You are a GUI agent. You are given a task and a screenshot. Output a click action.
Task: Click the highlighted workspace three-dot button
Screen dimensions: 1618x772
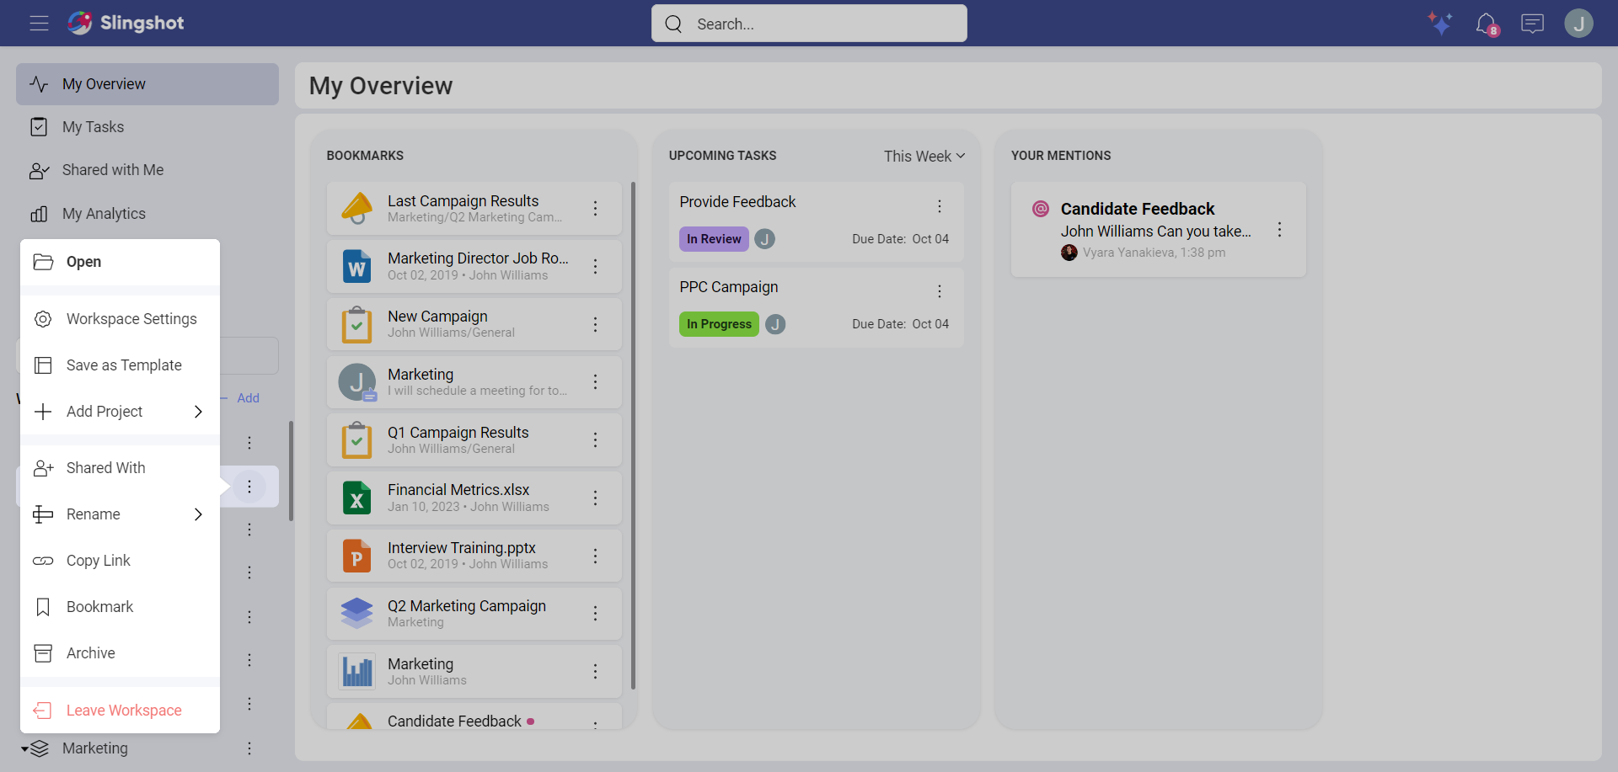pos(249,487)
